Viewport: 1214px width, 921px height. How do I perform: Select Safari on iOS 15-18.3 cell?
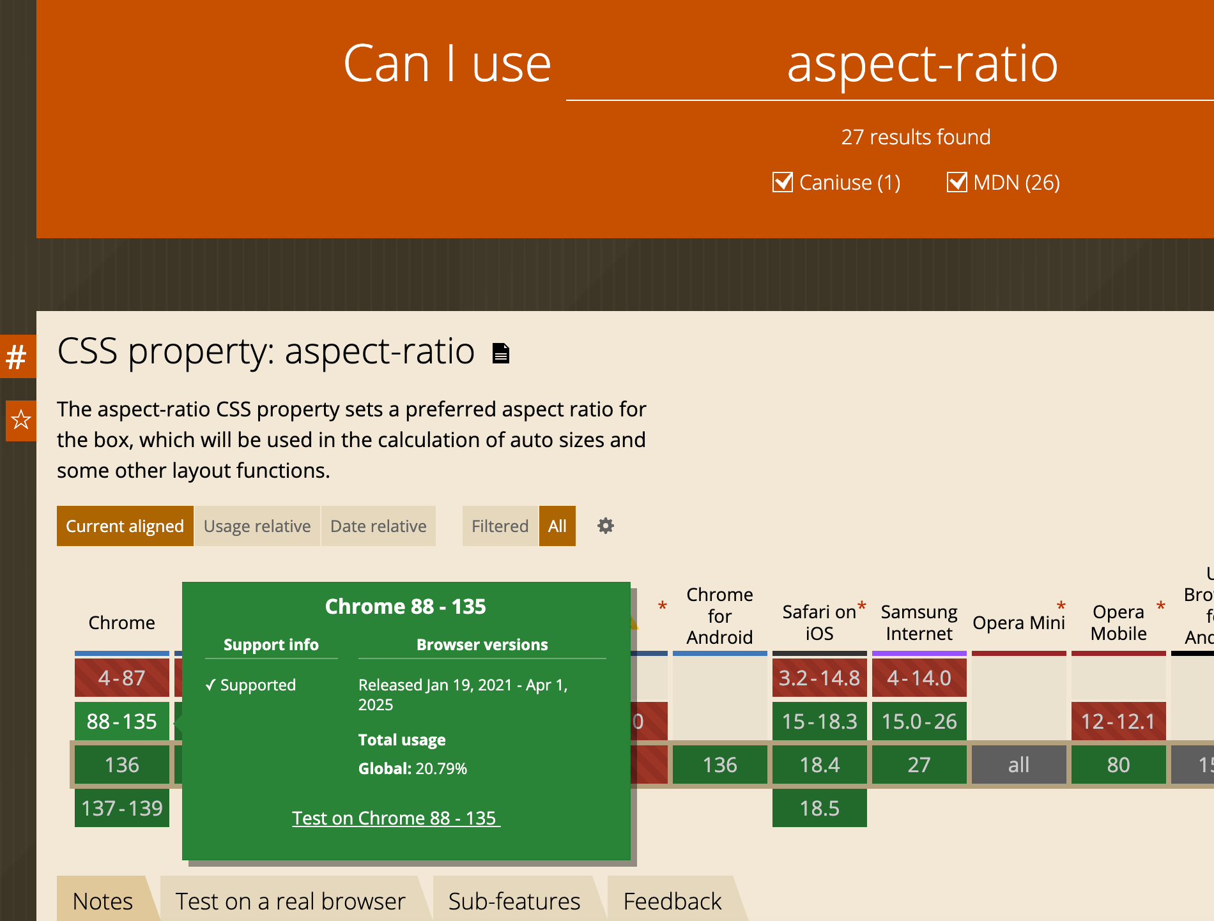click(x=820, y=721)
